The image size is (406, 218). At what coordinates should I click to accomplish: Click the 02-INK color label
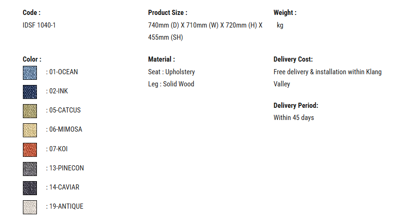(58, 91)
